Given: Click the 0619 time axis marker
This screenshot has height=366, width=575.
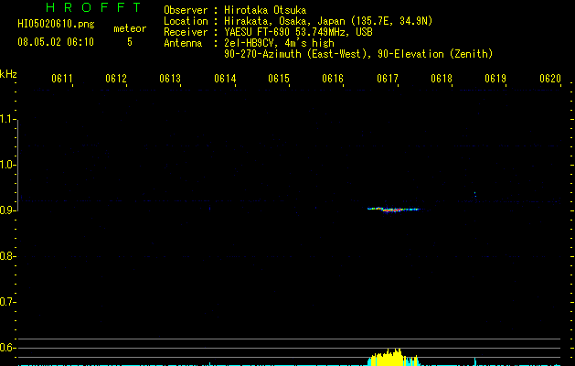Looking at the screenshot, I should tap(495, 79).
